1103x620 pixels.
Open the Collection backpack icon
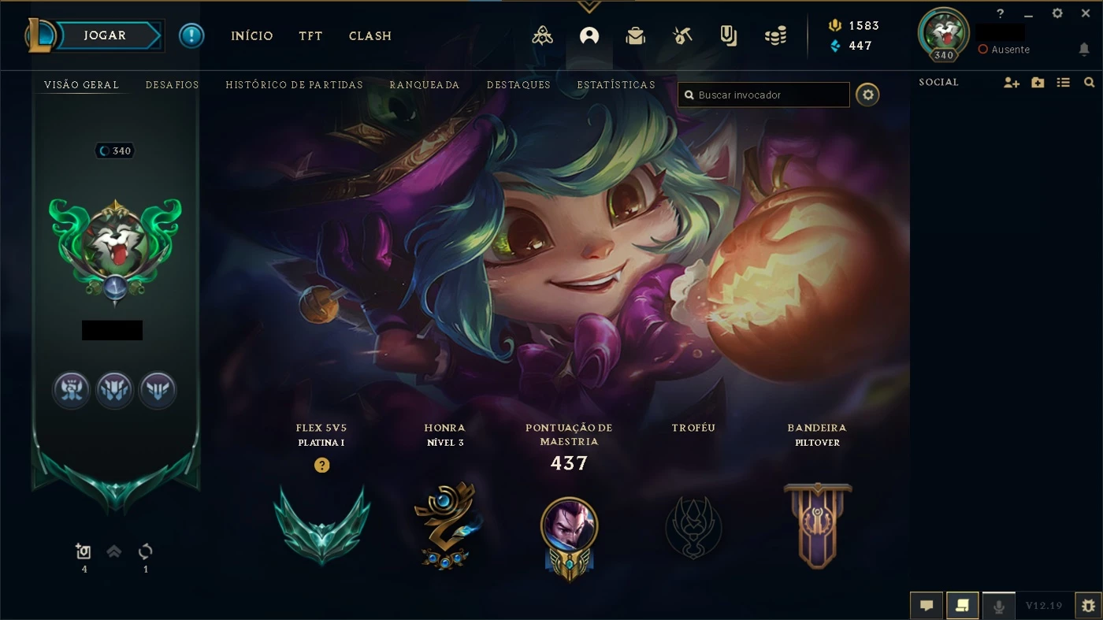(x=635, y=35)
